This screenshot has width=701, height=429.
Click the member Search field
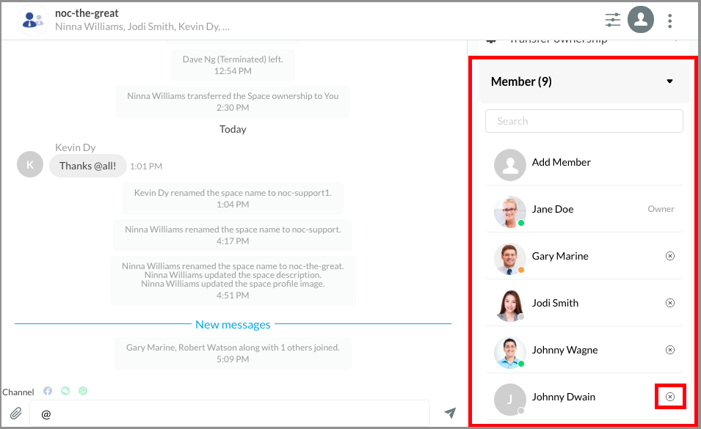pos(584,121)
